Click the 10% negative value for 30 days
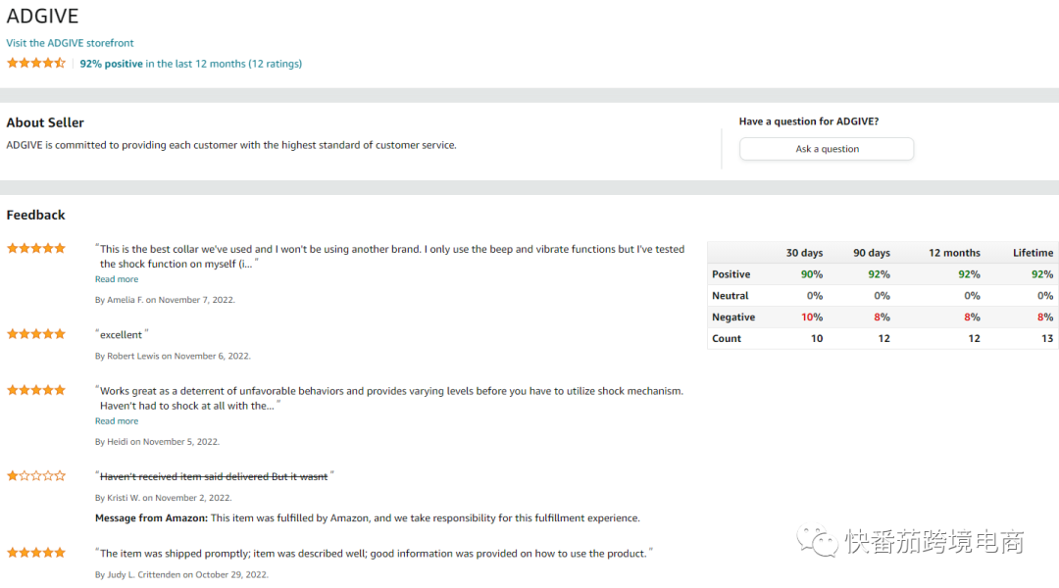1059x588 pixels. pos(812,318)
